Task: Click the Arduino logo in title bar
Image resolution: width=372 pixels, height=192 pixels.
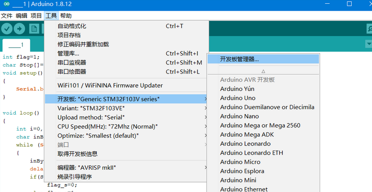Action: pos(7,4)
